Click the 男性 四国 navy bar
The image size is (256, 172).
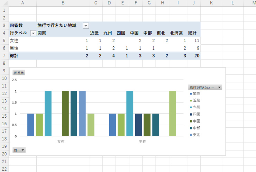[138, 125]
